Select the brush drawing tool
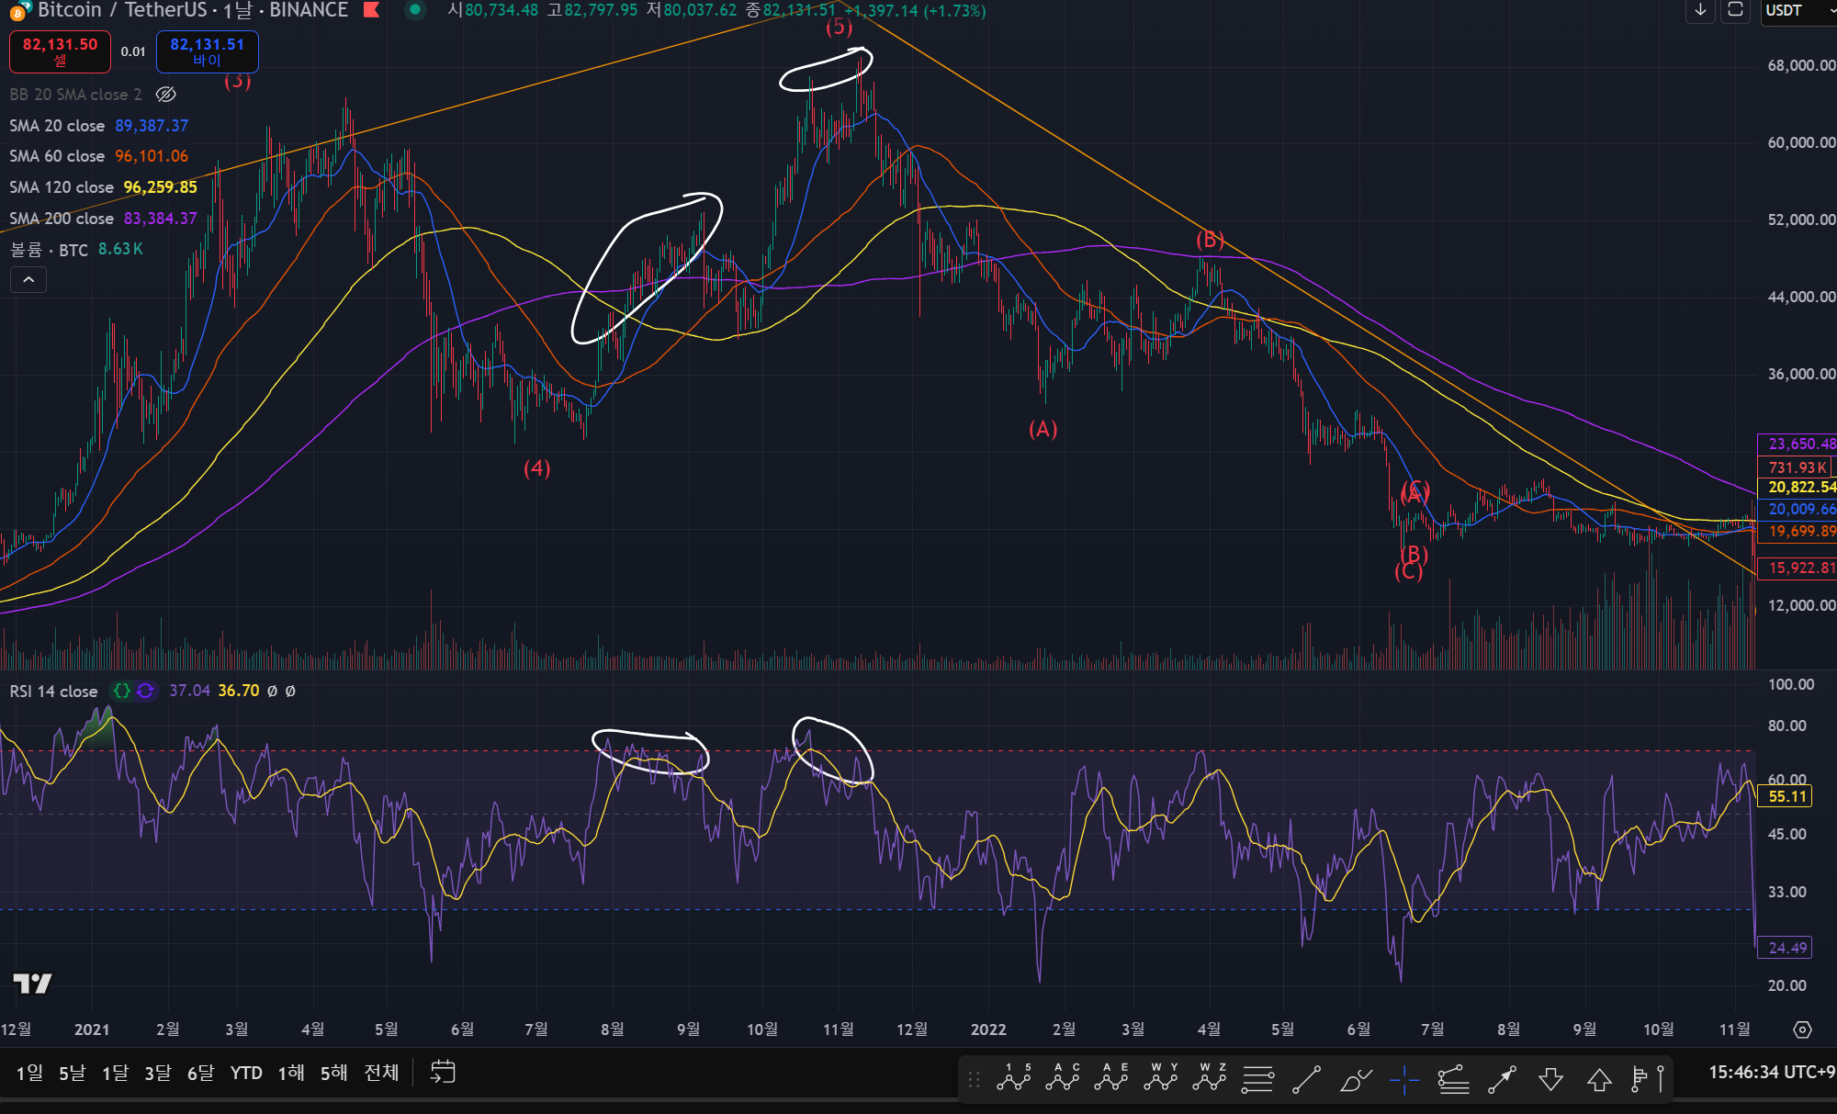 coord(1356,1079)
